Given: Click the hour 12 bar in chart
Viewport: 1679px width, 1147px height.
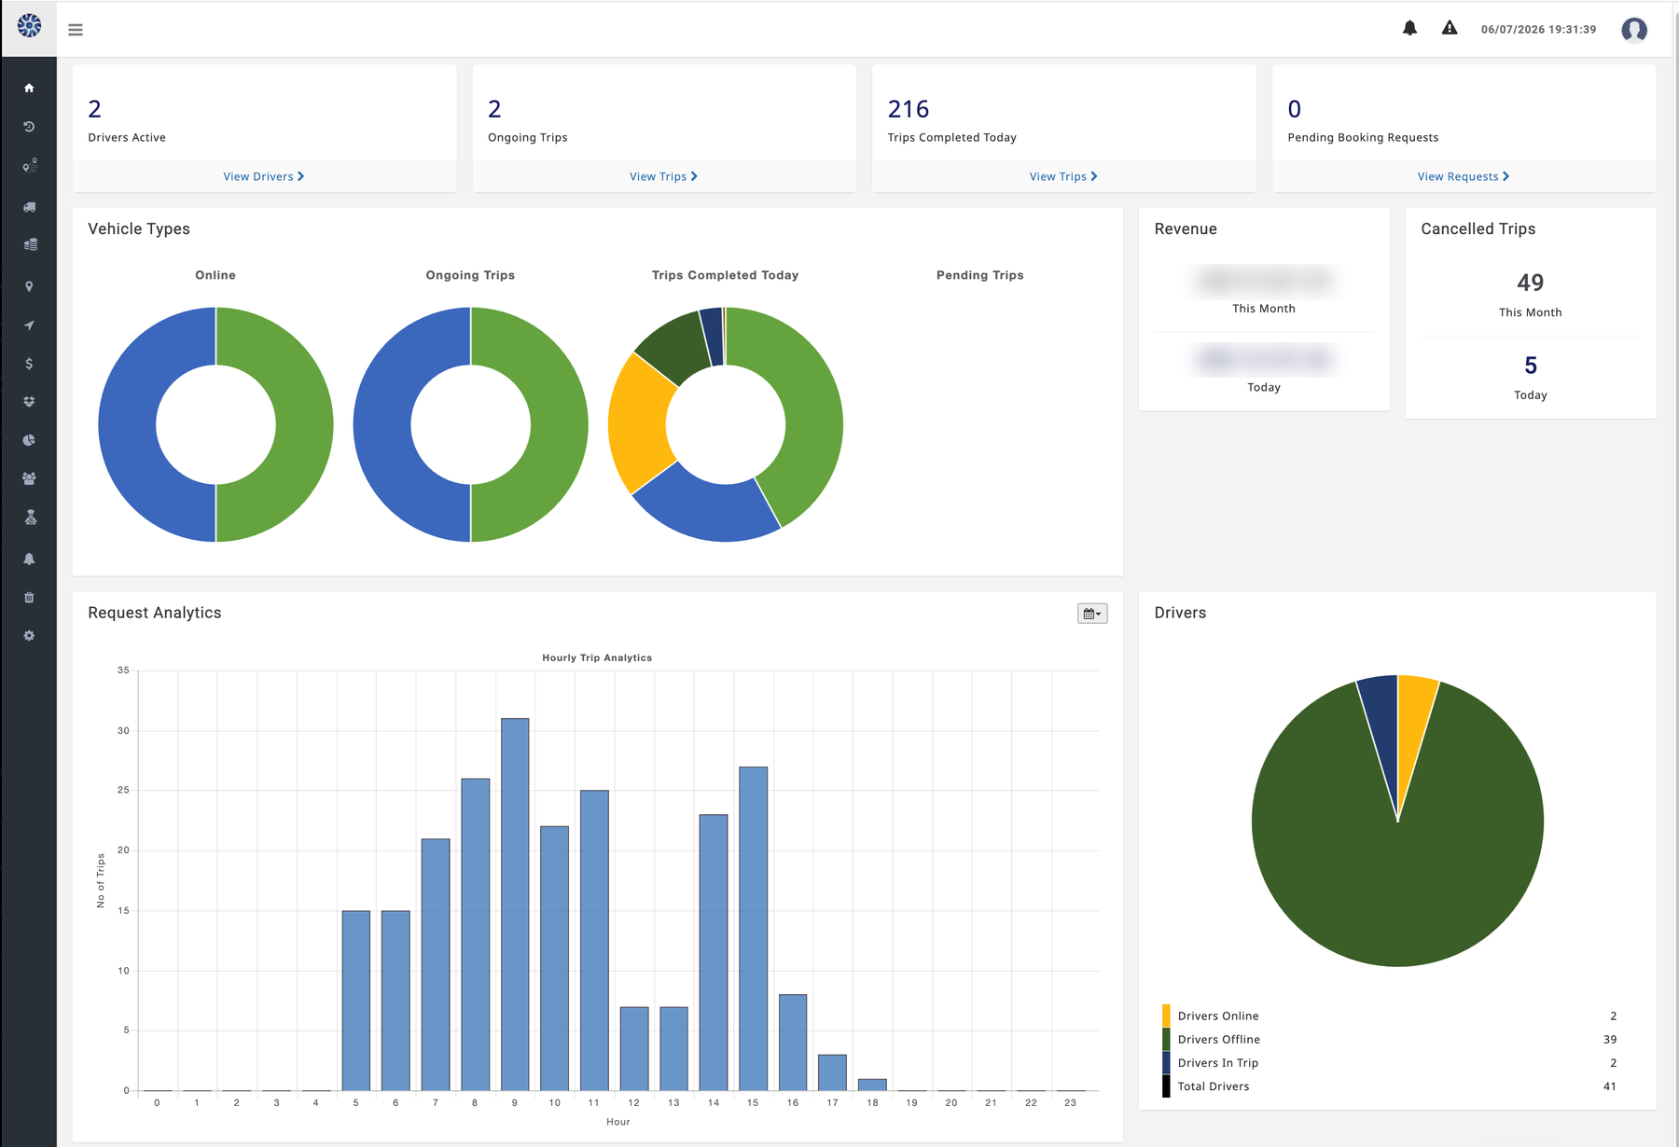Looking at the screenshot, I should [634, 1049].
